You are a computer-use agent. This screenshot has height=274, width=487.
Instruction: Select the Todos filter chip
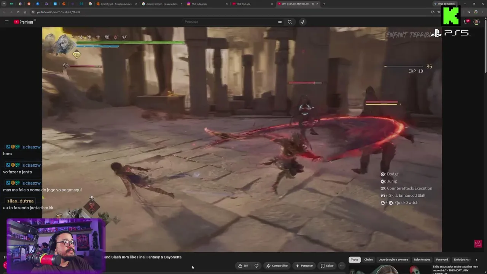coord(355,260)
